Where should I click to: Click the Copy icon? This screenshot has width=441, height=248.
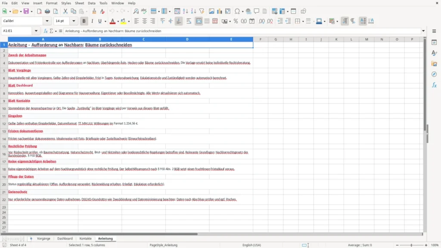point(73,11)
